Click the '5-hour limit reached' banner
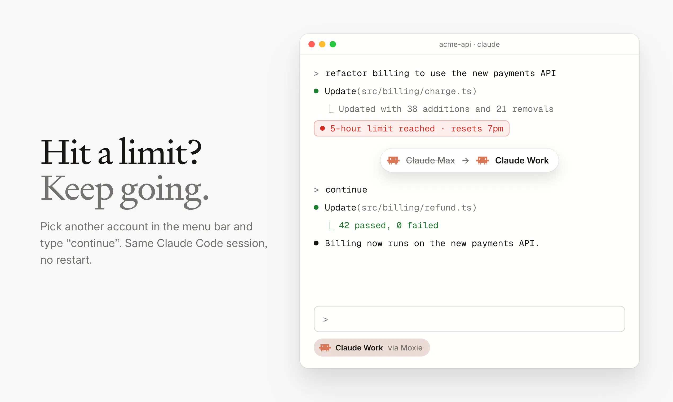 [411, 128]
